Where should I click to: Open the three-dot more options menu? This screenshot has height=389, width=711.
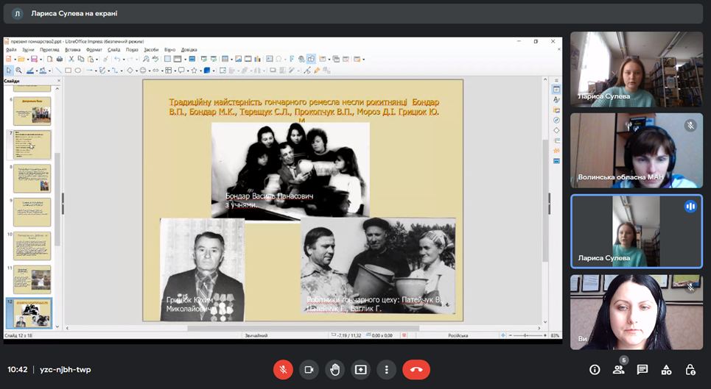(x=386, y=369)
